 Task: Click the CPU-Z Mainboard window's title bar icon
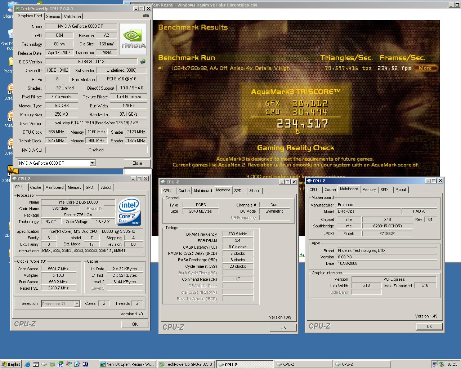(x=309, y=181)
